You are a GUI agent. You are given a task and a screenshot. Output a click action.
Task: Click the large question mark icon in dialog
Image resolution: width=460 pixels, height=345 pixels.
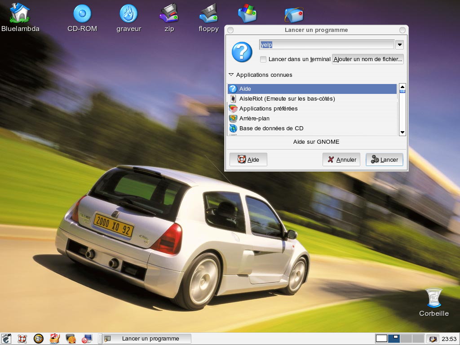[x=242, y=52]
